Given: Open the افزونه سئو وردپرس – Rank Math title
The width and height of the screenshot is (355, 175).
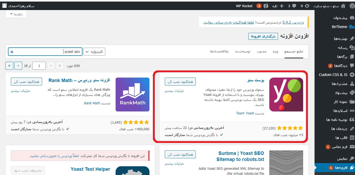Looking at the screenshot, I should (79, 80).
